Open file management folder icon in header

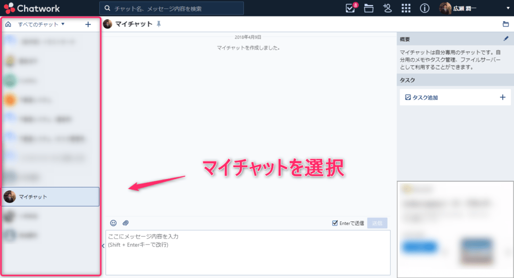[369, 8]
